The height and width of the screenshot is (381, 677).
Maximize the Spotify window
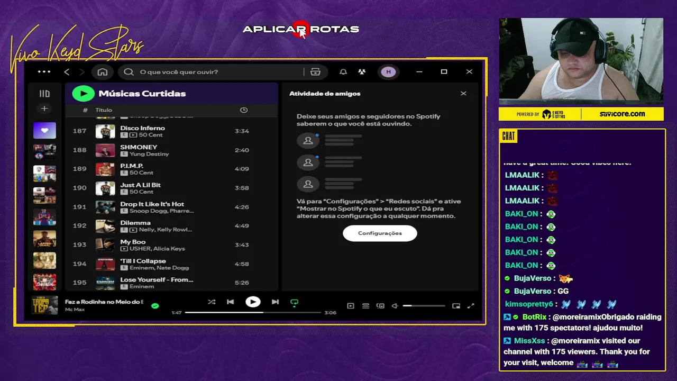pos(444,72)
